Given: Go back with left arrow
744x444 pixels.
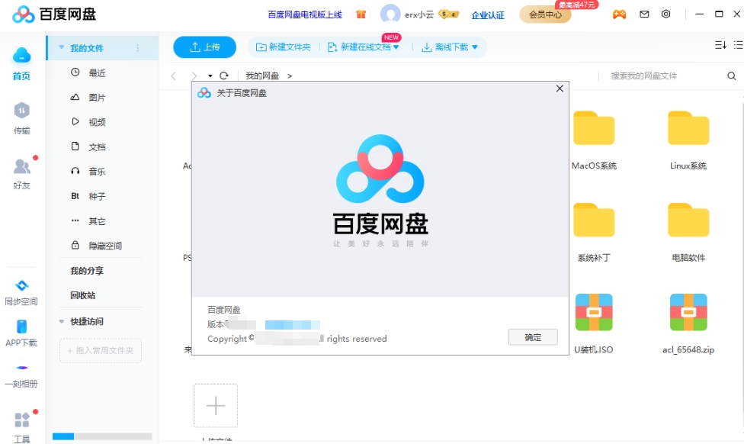Looking at the screenshot, I should tap(174, 76).
